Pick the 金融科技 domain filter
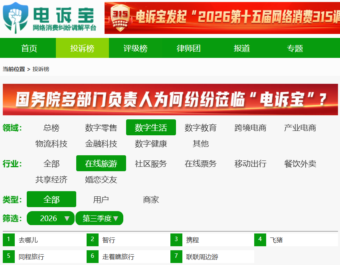The height and width of the screenshot is (265, 340). pyautogui.click(x=101, y=144)
